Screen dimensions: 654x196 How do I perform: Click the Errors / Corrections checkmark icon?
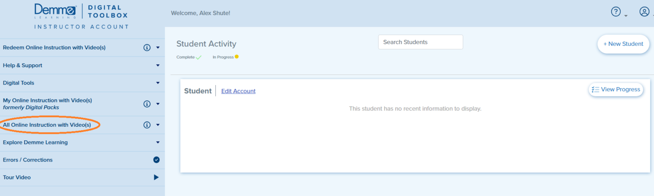coord(156,160)
